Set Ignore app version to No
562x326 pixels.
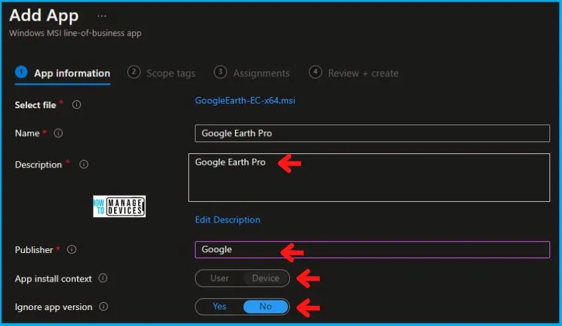pos(265,307)
